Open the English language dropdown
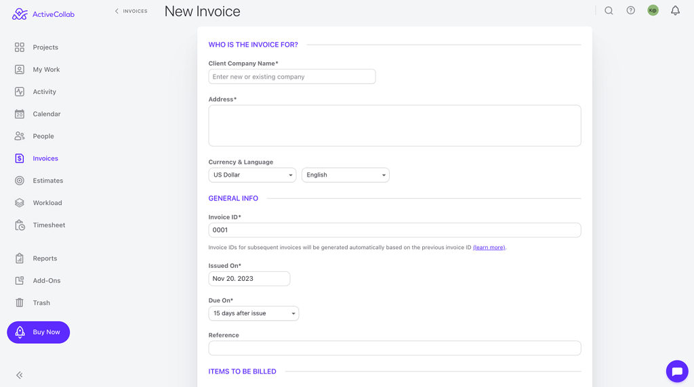 346,175
